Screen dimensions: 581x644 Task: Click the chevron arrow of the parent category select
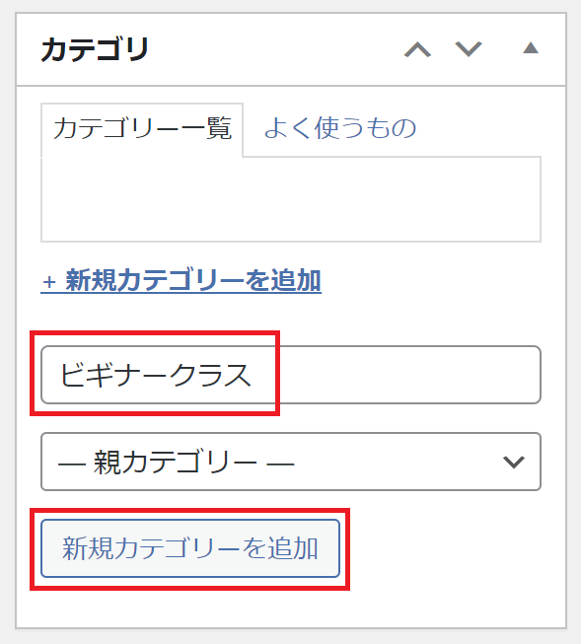(514, 463)
